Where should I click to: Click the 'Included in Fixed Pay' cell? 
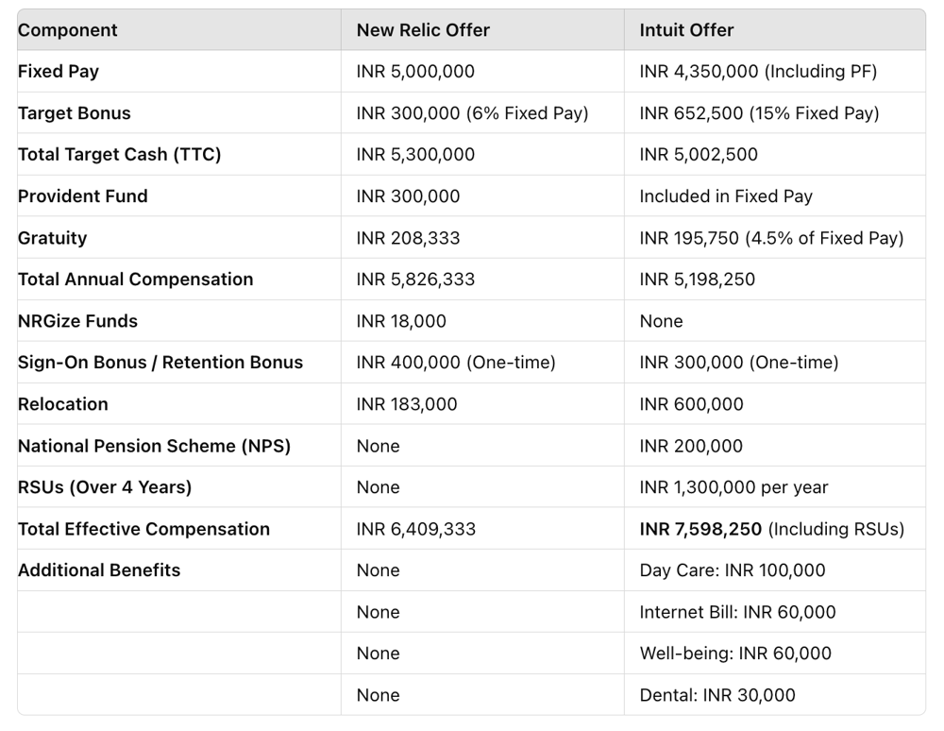pyautogui.click(x=726, y=196)
